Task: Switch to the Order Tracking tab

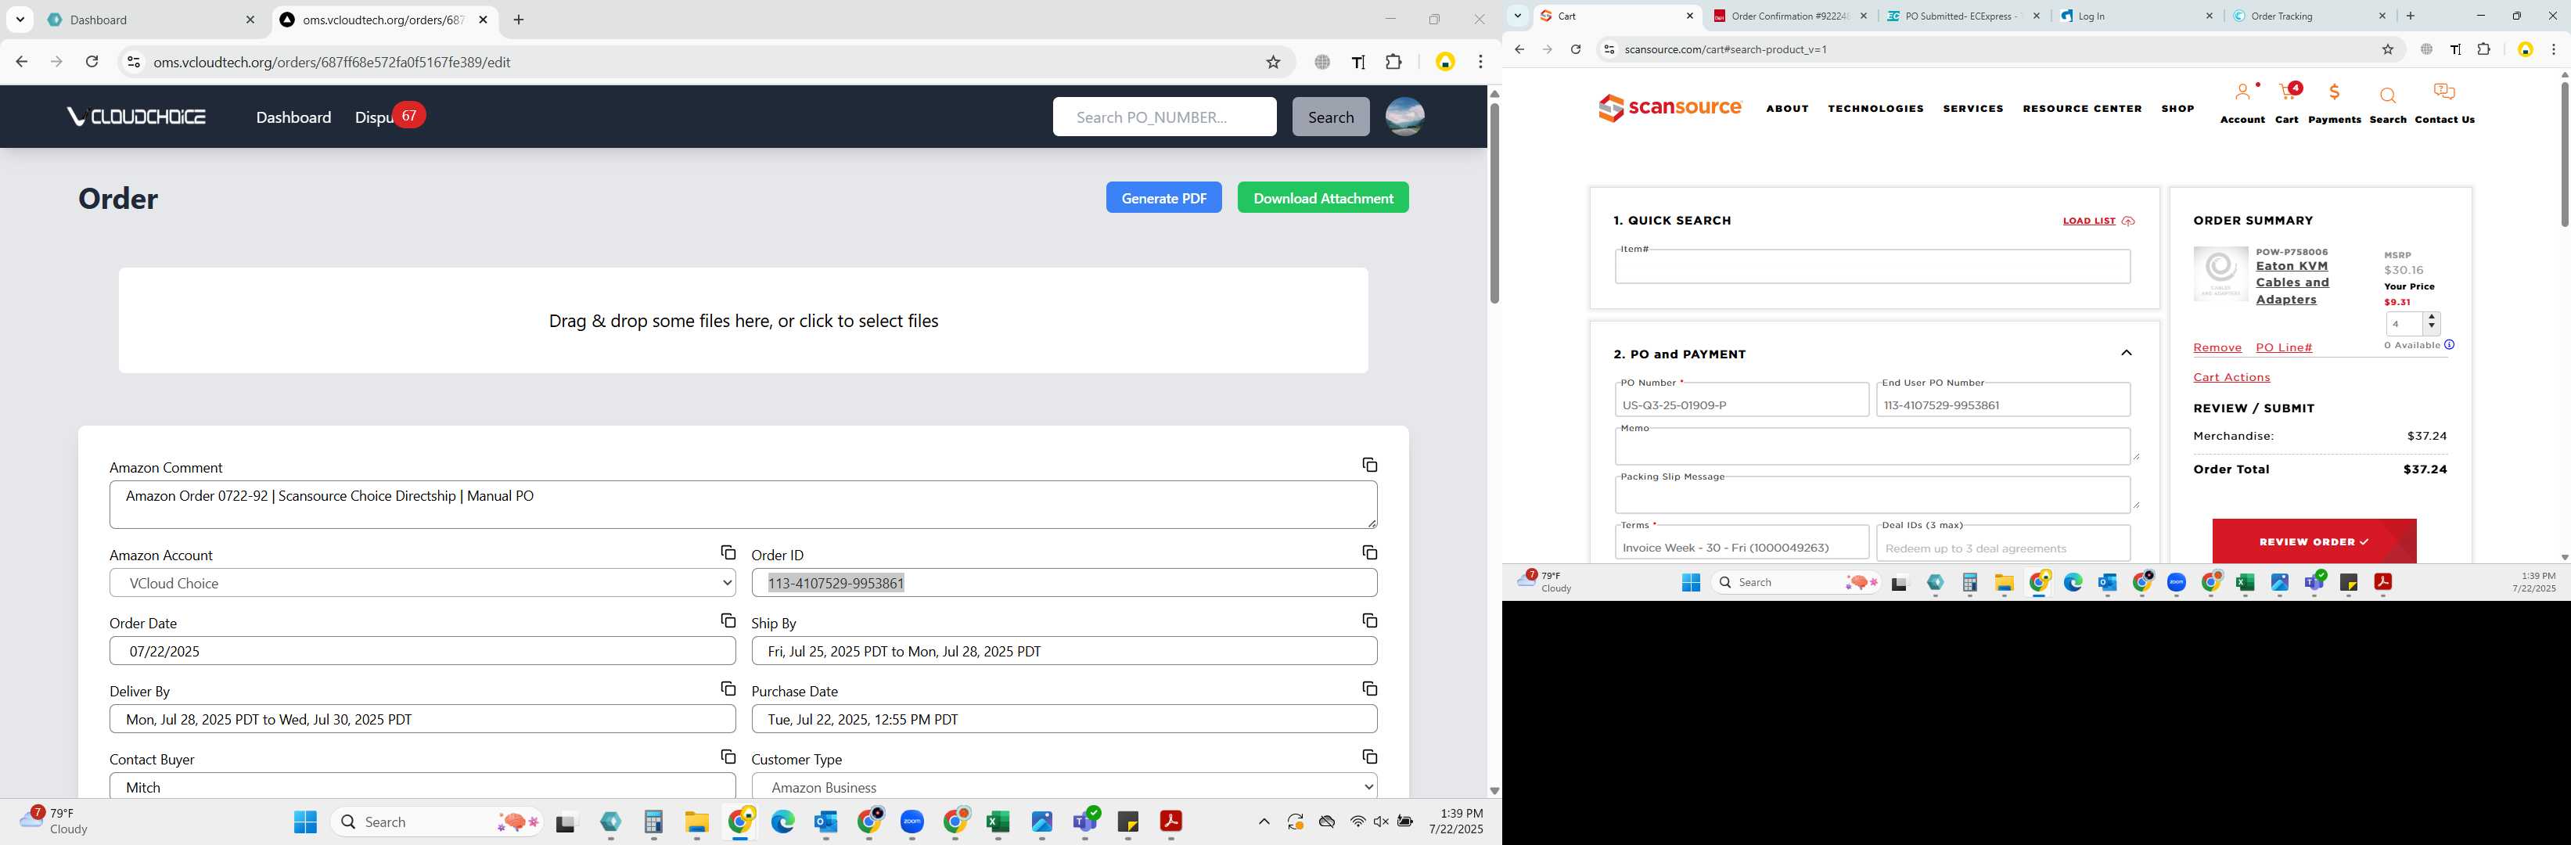Action: pos(2309,16)
